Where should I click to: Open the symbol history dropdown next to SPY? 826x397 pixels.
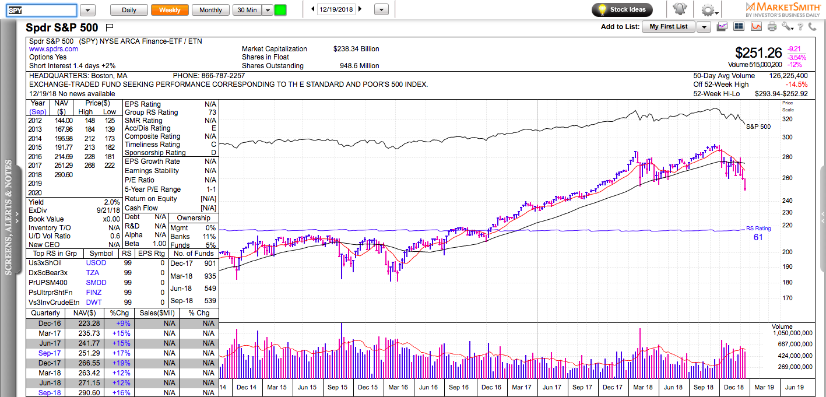(87, 10)
